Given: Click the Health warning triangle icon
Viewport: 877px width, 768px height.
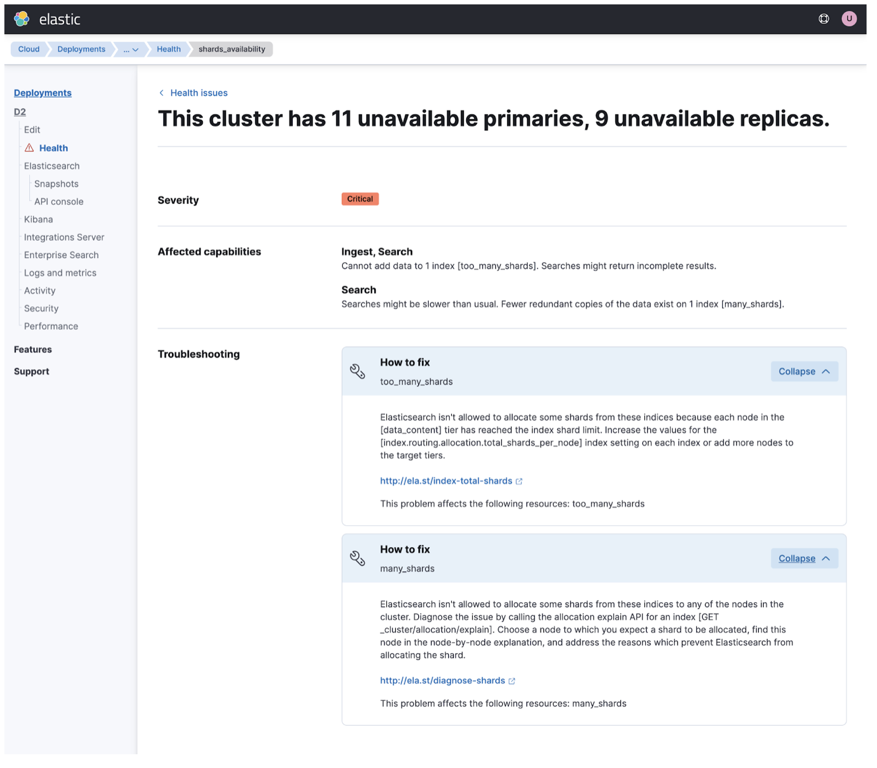Looking at the screenshot, I should click(x=29, y=148).
